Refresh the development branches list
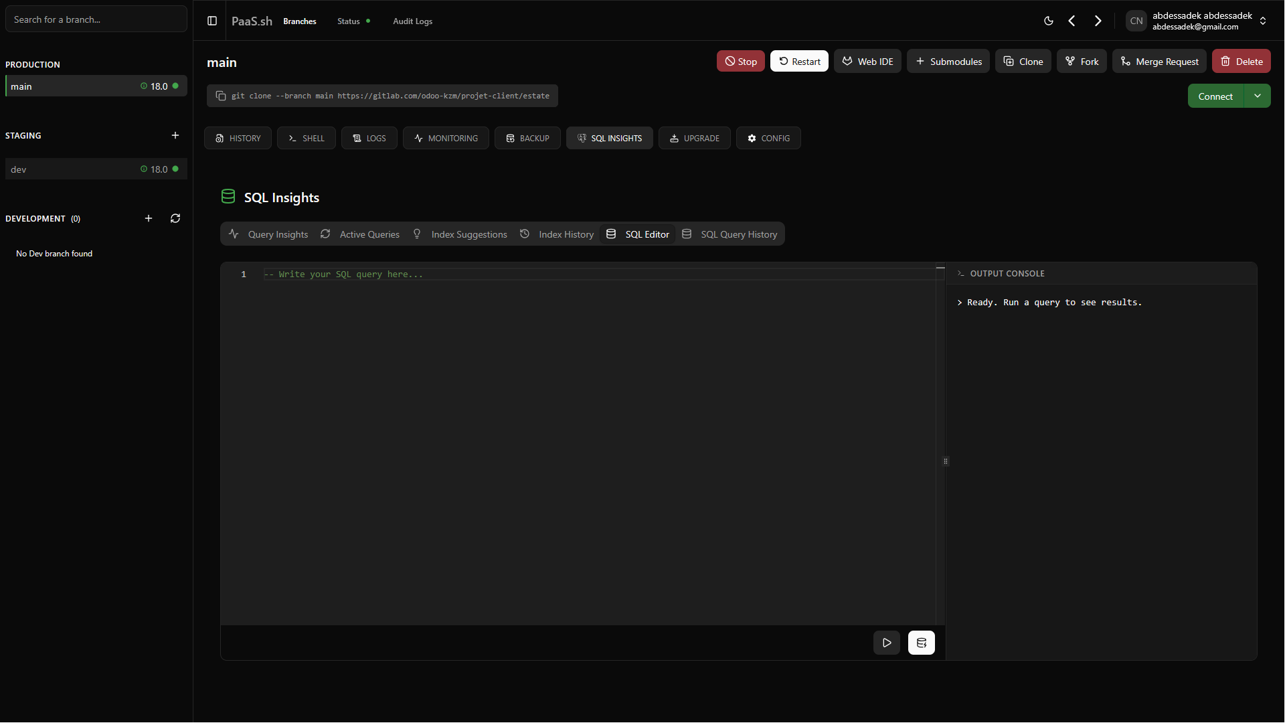Screen dimensions: 1285x723 click(x=175, y=218)
